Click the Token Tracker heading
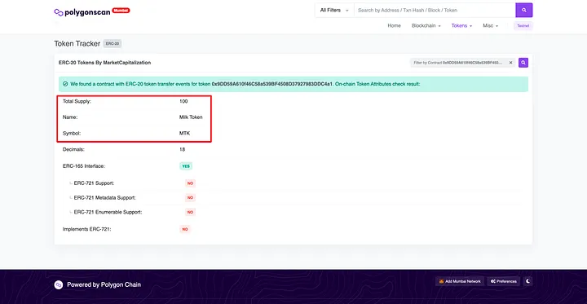The width and height of the screenshot is (587, 304). (x=77, y=44)
